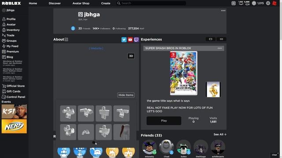Open friend Soleo's avatar
Viewport: 282px width, 158px height.
183,147
